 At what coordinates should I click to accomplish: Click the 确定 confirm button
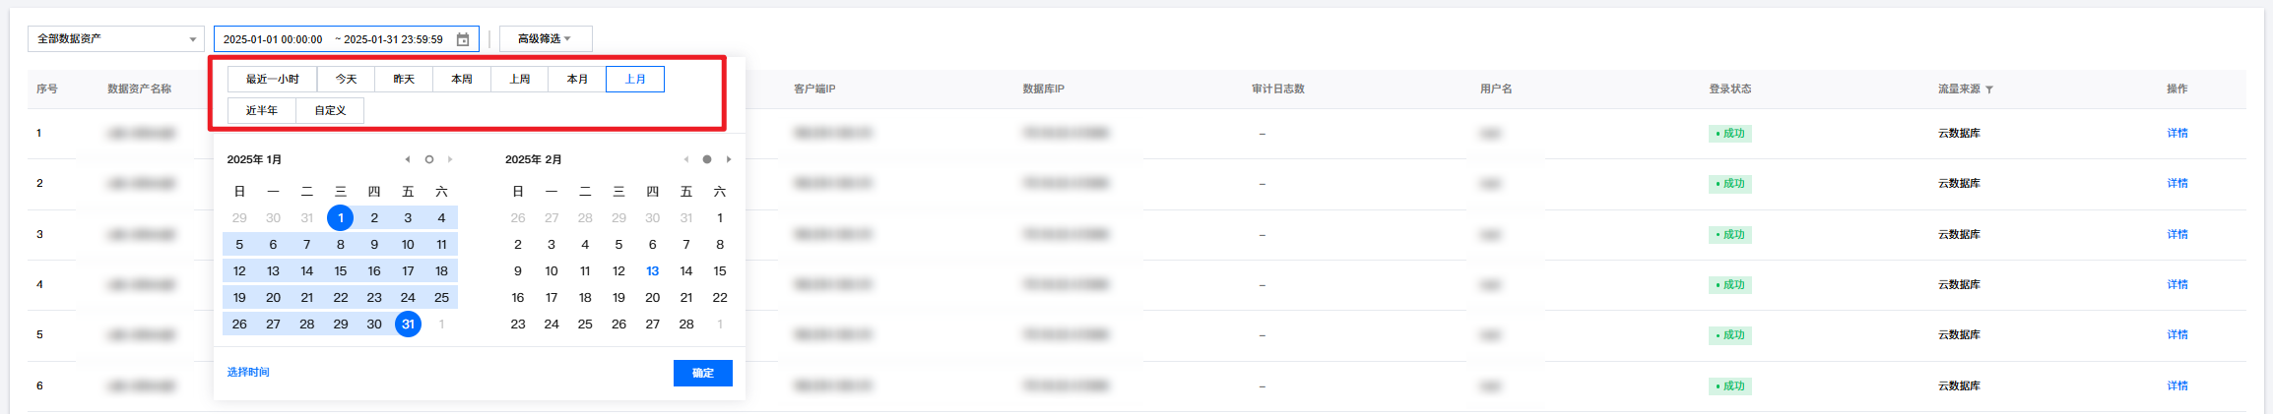click(x=702, y=373)
